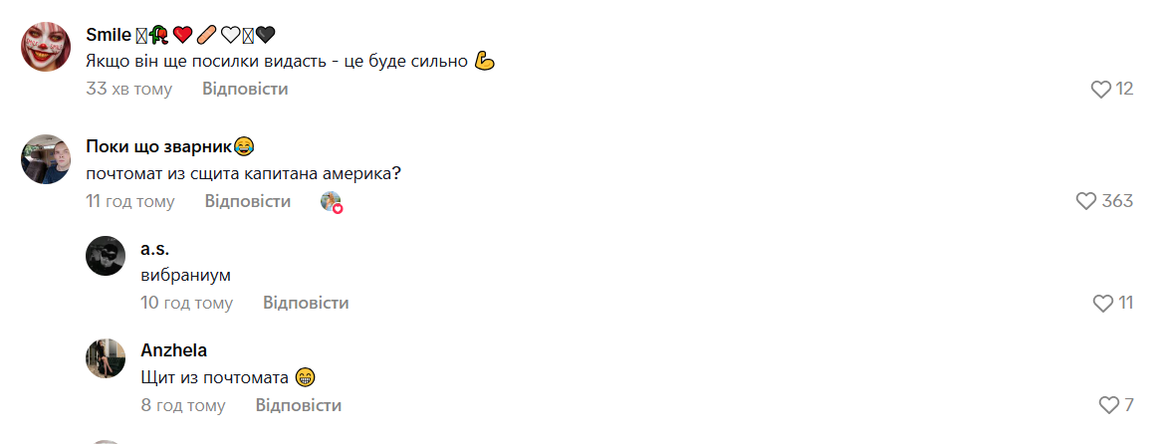Like Anzhela's reply with heart icon
This screenshot has height=444, width=1163.
click(x=1107, y=405)
